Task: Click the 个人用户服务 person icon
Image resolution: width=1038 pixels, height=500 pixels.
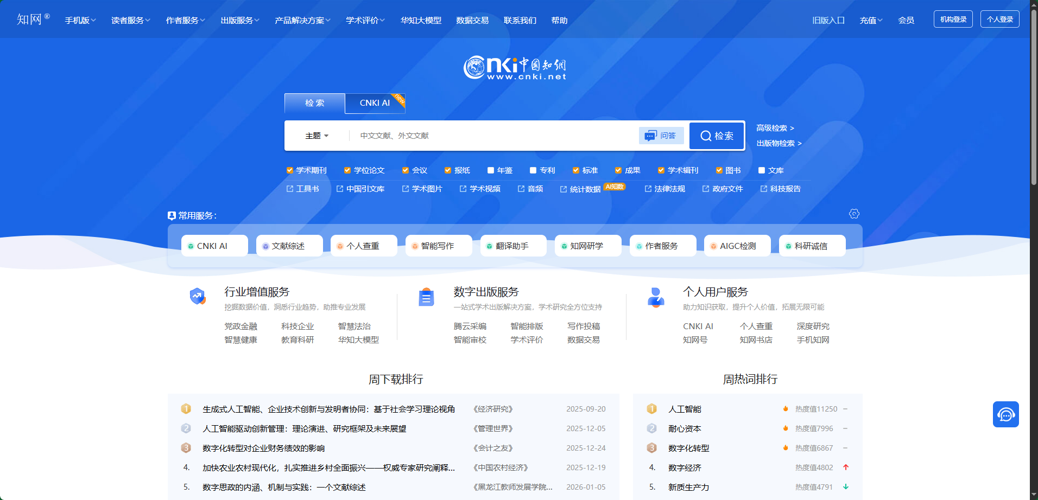Action: (x=656, y=297)
